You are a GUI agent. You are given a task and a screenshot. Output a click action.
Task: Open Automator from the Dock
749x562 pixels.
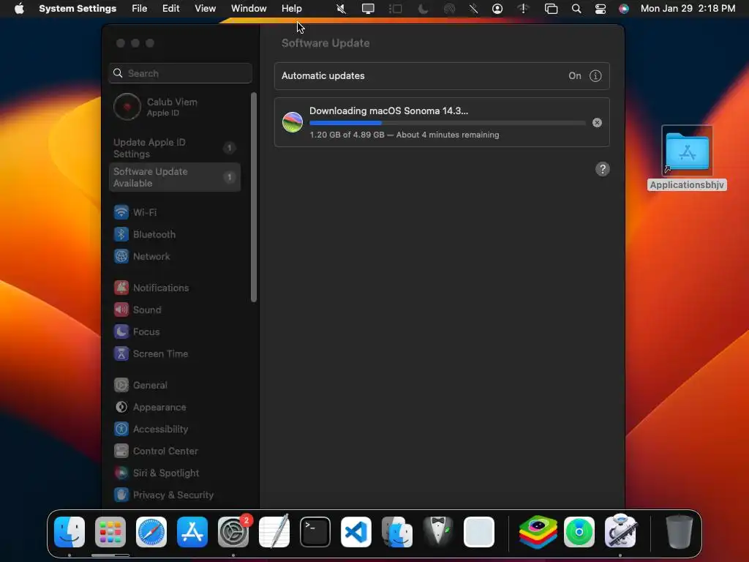pyautogui.click(x=620, y=532)
